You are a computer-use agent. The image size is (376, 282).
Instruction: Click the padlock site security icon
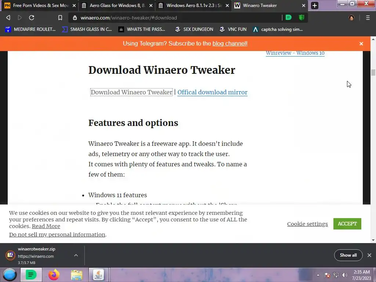(75, 18)
